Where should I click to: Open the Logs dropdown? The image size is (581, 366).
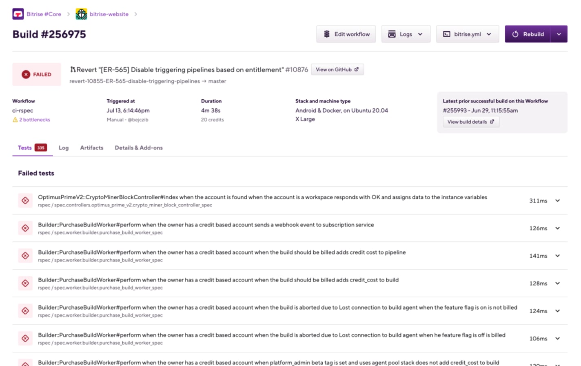coord(406,34)
